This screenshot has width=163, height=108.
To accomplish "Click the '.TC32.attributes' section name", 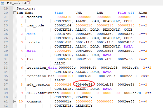I will point(42,93).
